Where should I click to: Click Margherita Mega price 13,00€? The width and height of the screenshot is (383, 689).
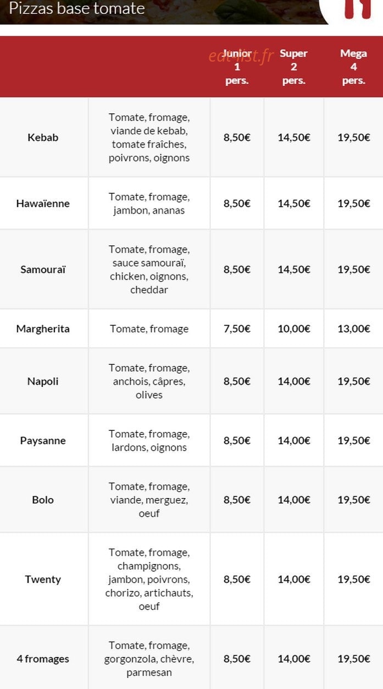(354, 329)
